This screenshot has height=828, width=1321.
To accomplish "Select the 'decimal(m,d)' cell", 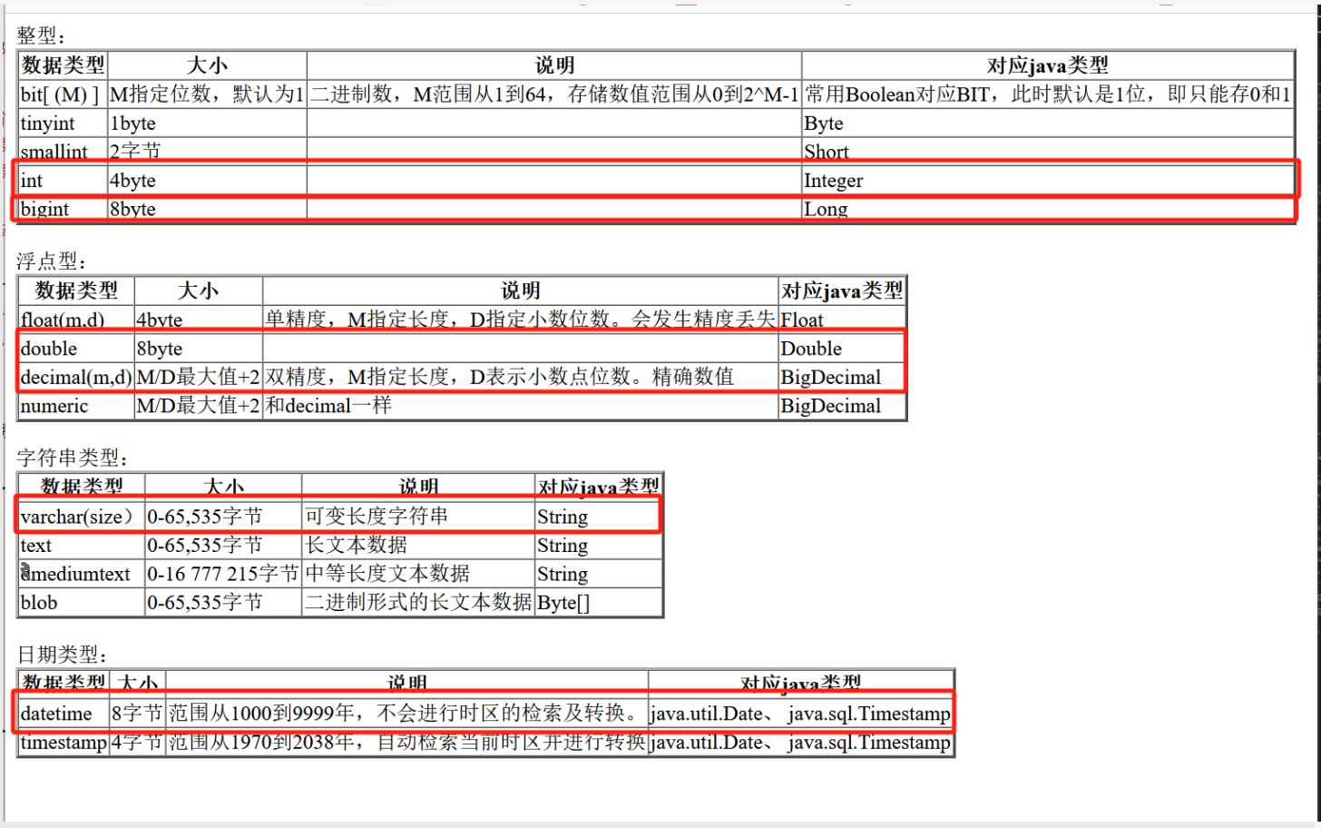I will click(76, 377).
